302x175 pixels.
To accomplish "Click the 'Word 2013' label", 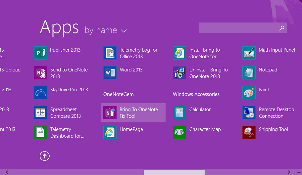I will point(131,70).
